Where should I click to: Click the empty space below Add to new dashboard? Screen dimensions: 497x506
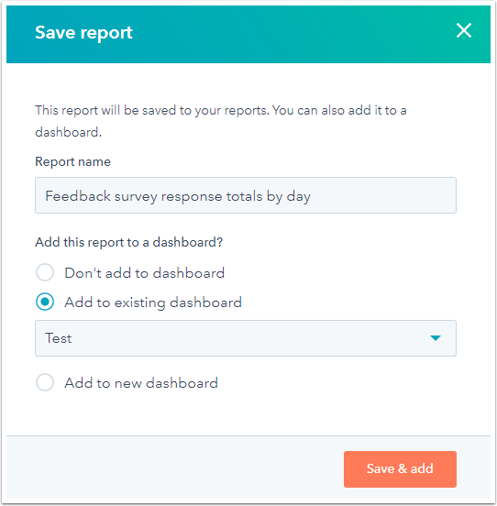(248, 414)
